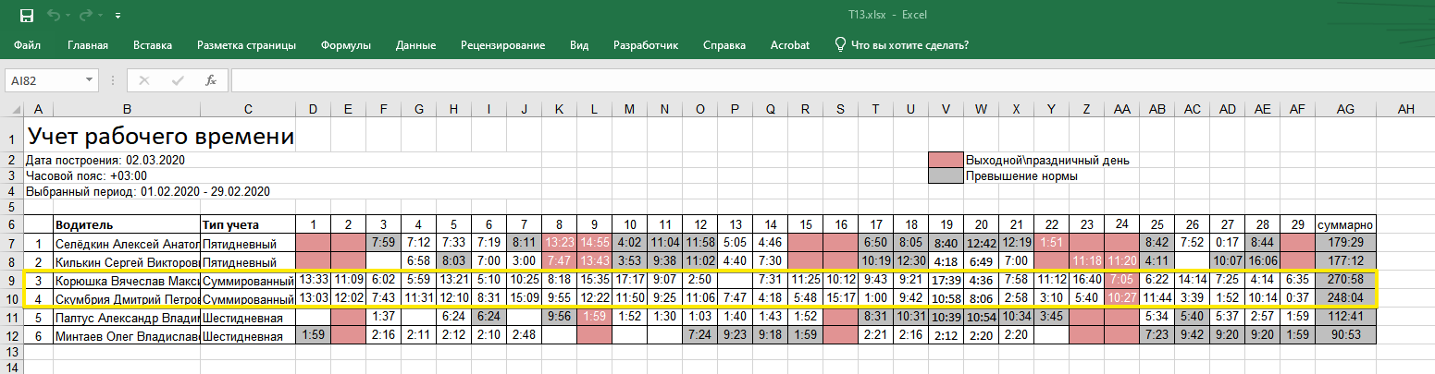This screenshot has height=374, width=1435.
Task: Click the Select All corner triangle
Action: pos(12,110)
